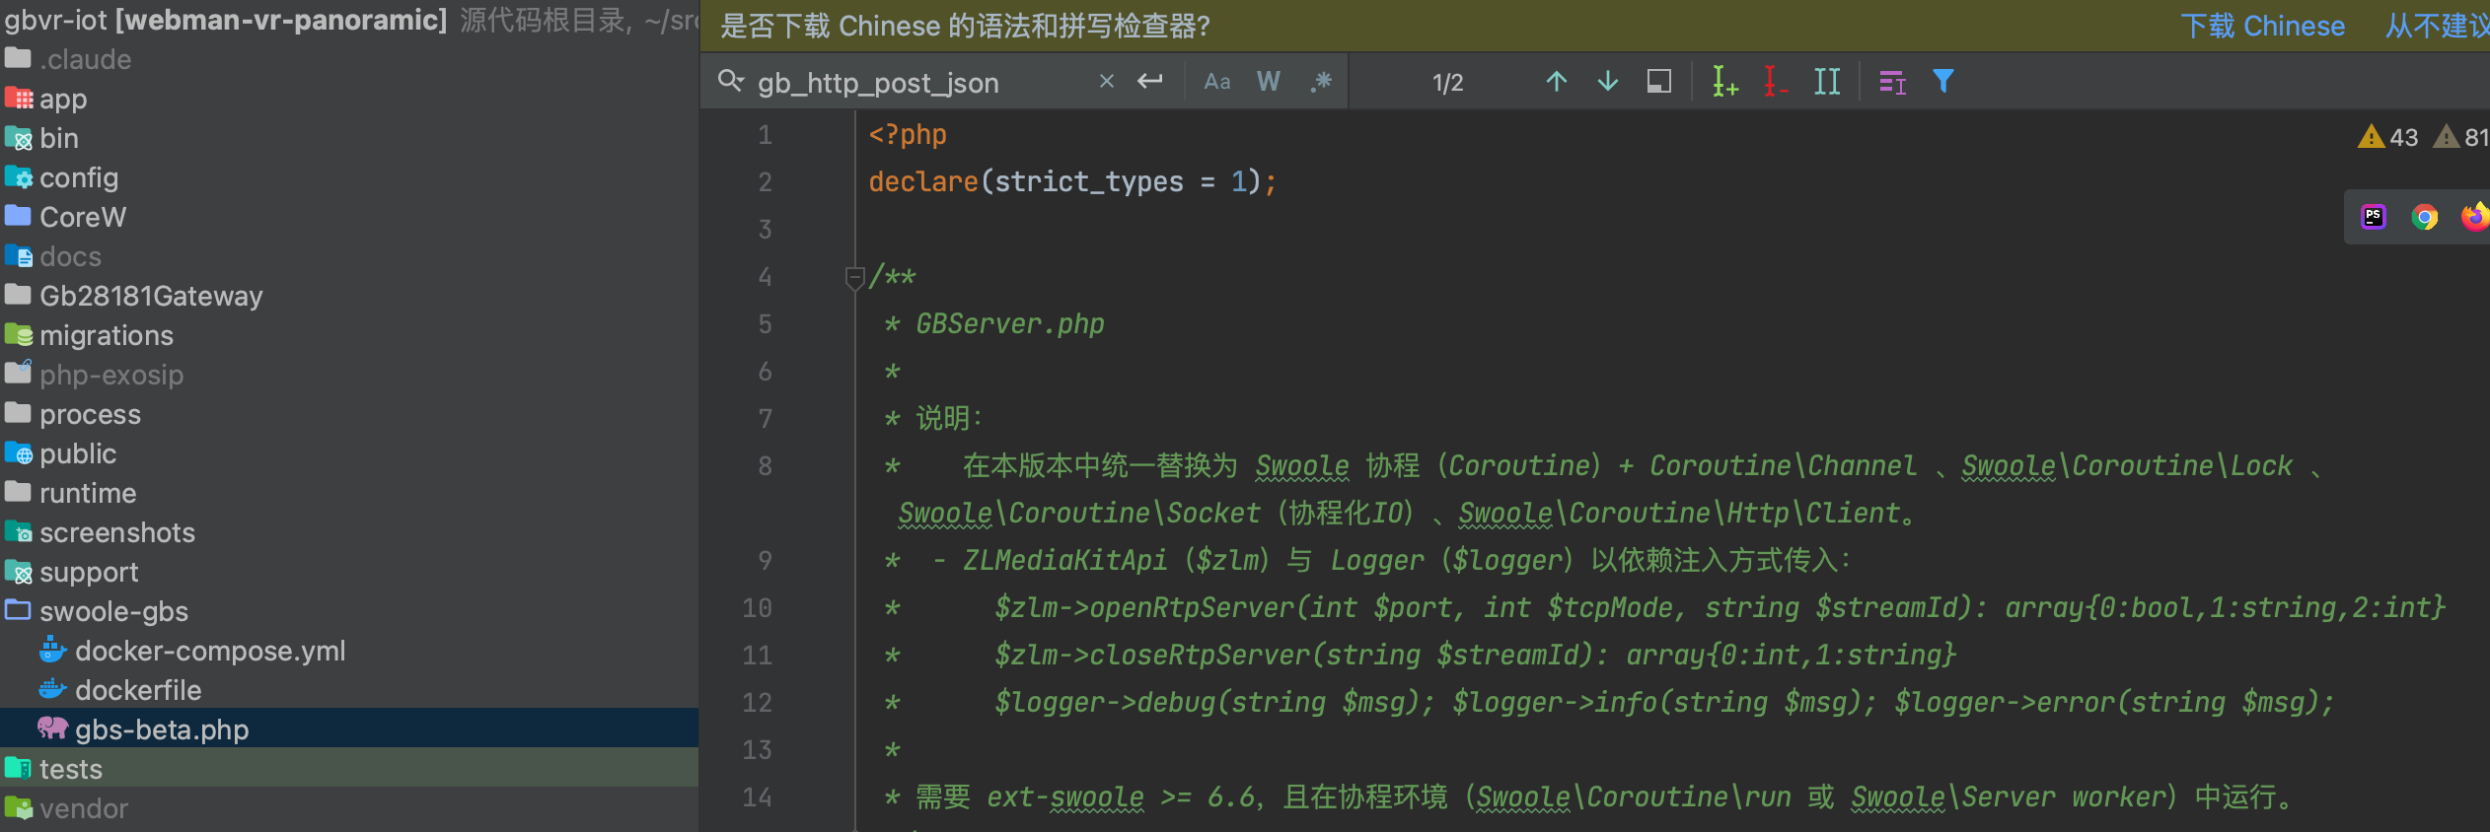Screen dimensions: 2490x832
Task: Select all occurrences icon
Action: (1827, 82)
